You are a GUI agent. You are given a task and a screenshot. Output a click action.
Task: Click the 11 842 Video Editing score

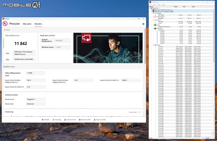21,44
